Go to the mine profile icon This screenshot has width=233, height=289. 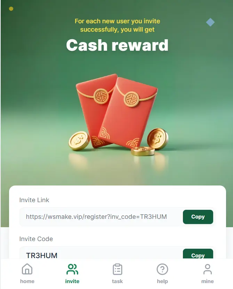coord(208,269)
